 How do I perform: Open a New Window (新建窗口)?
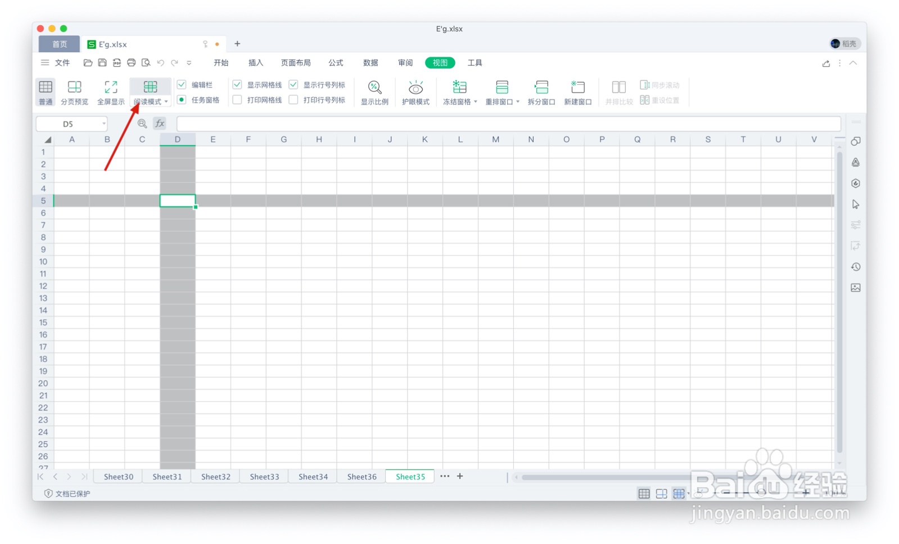pos(578,92)
